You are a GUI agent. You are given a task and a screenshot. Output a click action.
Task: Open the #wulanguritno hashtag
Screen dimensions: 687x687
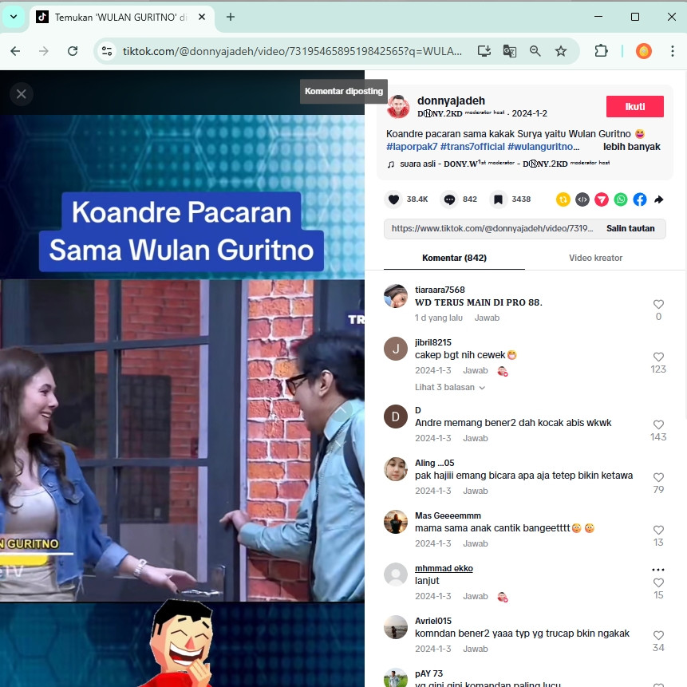click(543, 147)
